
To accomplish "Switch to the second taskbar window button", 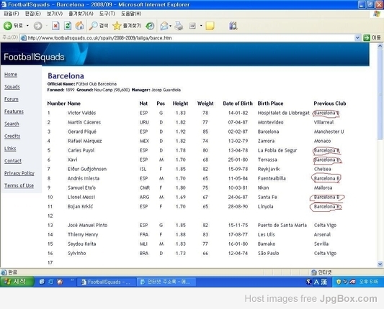I will pyautogui.click(x=166, y=282).
